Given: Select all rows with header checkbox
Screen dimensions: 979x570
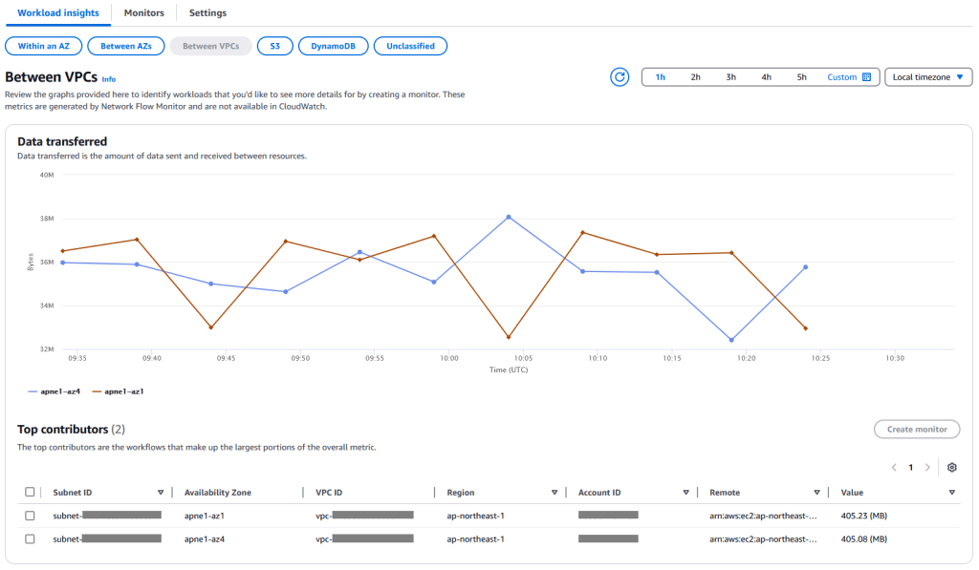Looking at the screenshot, I should [30, 493].
